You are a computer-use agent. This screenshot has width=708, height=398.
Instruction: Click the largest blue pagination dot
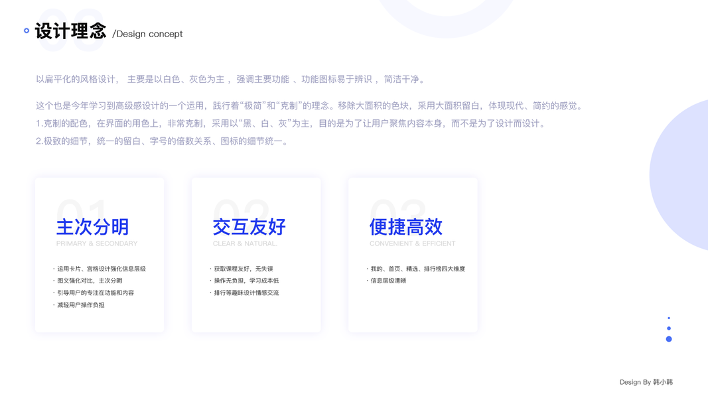(669, 339)
